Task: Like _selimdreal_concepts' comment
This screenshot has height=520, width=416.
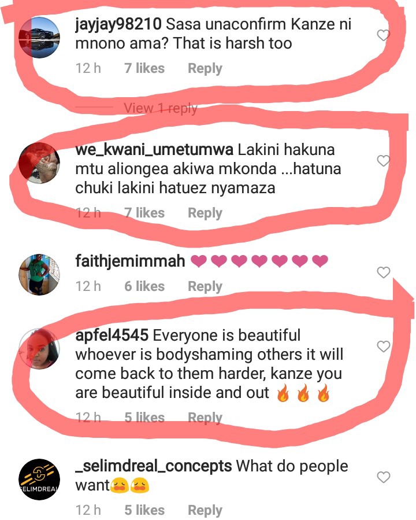Action: point(384,477)
